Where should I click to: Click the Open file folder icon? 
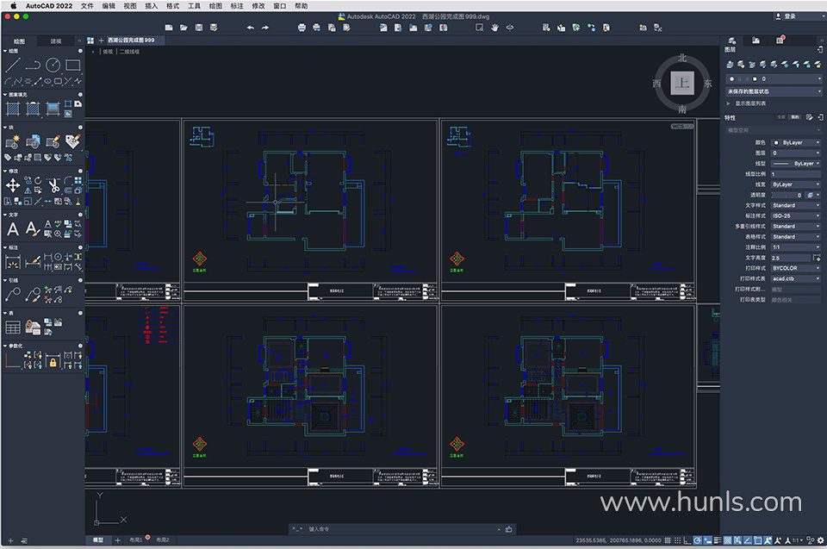[x=183, y=28]
